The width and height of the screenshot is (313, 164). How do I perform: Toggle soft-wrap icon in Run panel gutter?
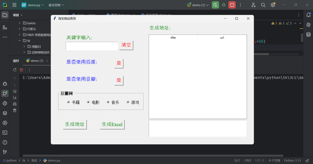point(14,91)
